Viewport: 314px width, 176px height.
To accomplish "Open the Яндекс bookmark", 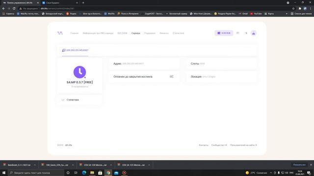I will click(72, 14).
